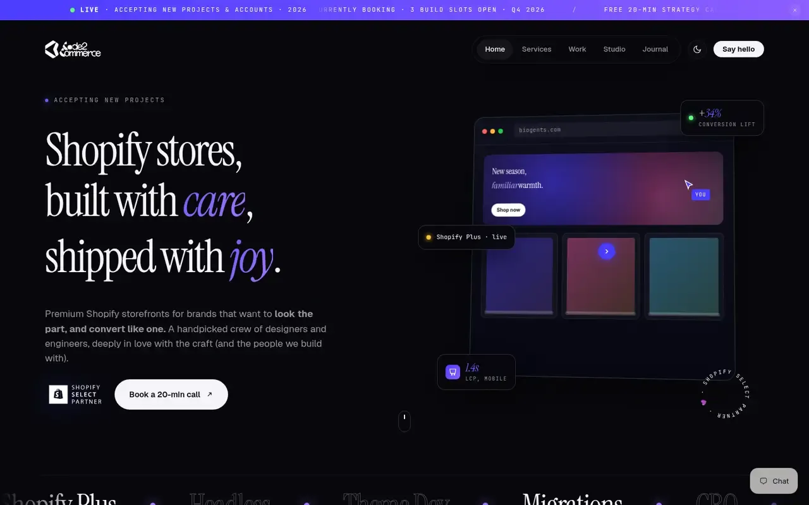Toggle dark mode with the moon icon
Screen dimensions: 809x505
click(x=697, y=49)
